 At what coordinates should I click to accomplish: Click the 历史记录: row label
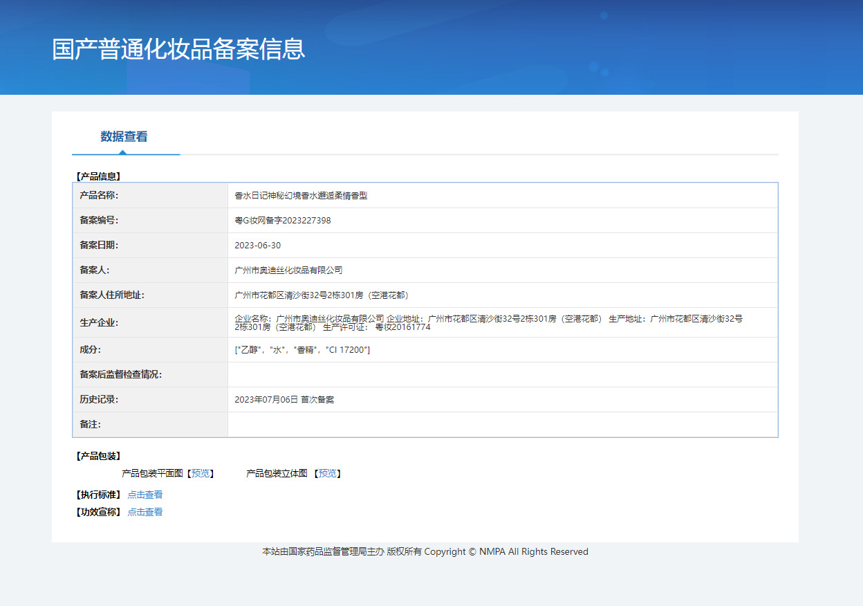[x=99, y=400]
